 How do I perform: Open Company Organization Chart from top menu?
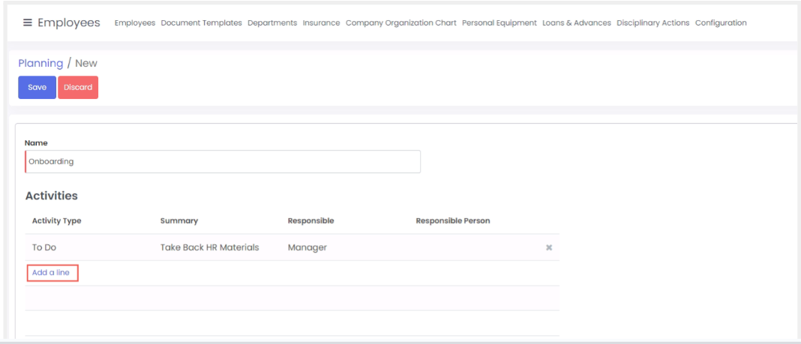click(400, 23)
